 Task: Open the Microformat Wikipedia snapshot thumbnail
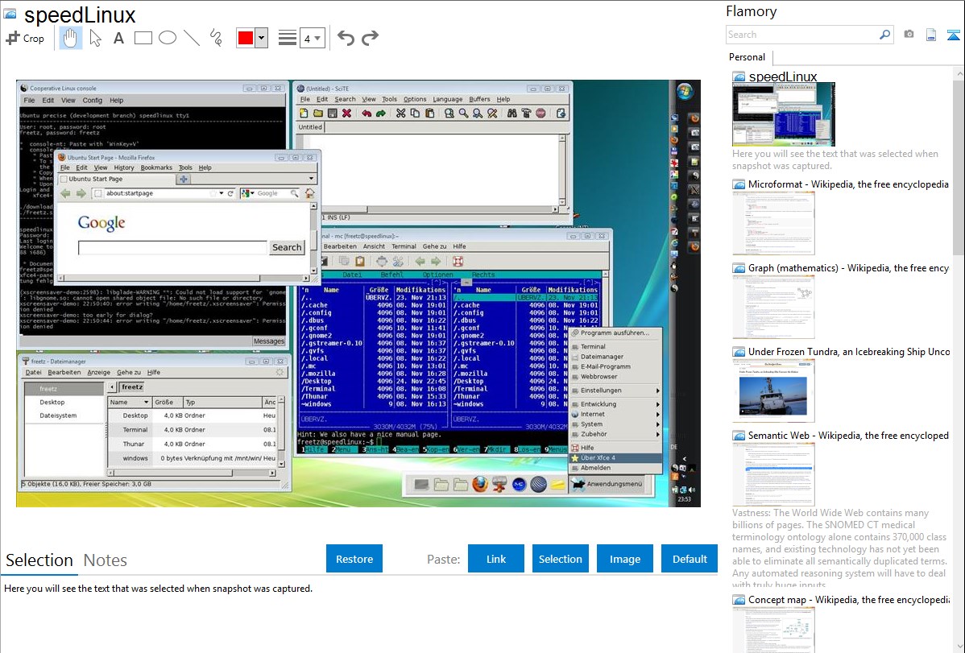(x=773, y=223)
